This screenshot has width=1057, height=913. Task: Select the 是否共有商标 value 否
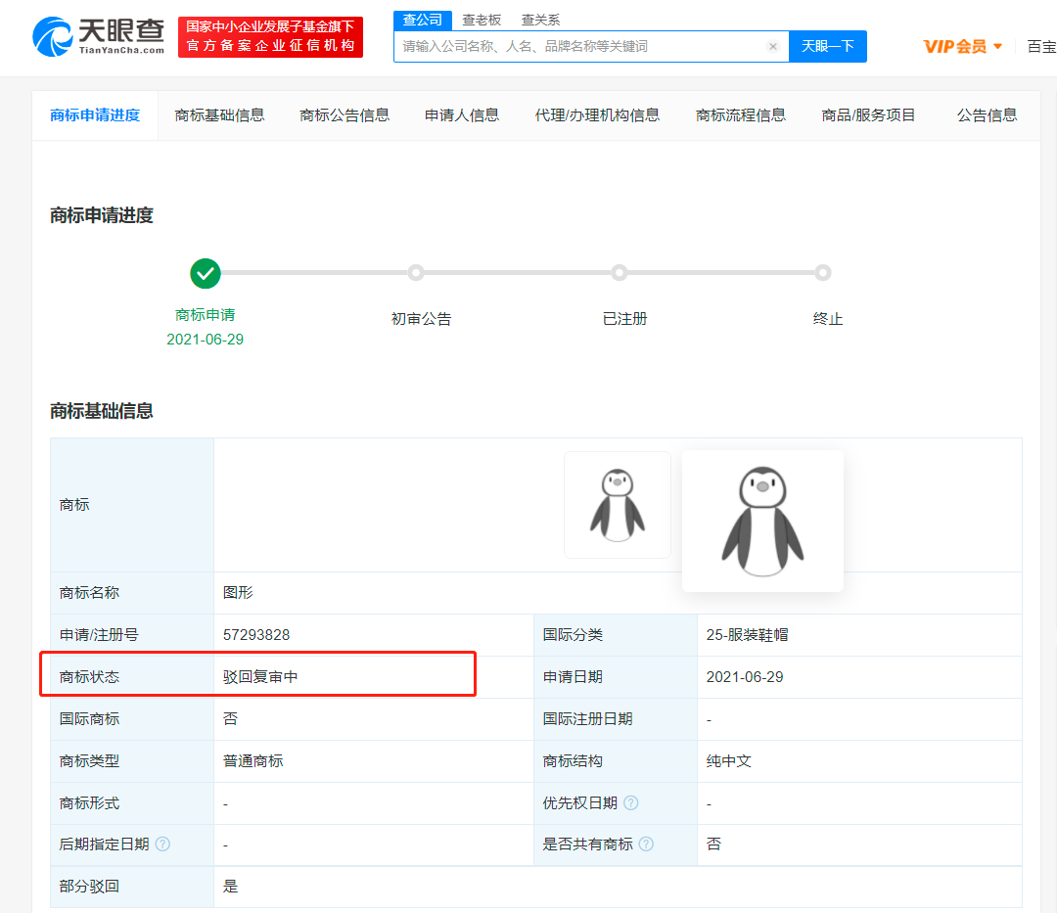click(713, 844)
